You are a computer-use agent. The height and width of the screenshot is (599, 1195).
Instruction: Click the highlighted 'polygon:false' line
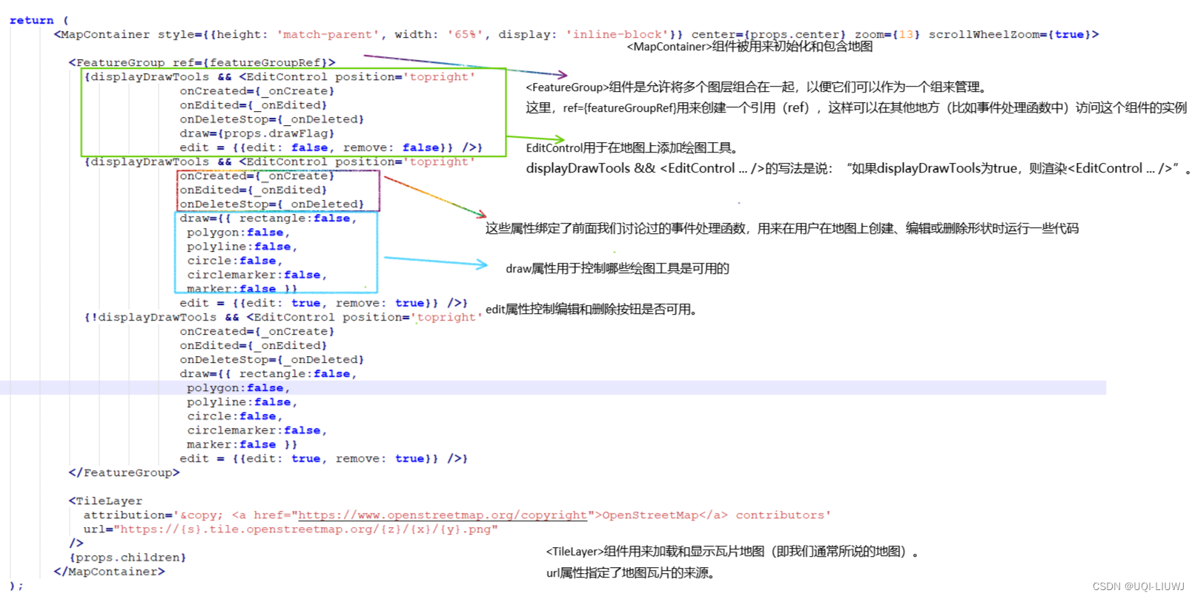coord(238,388)
